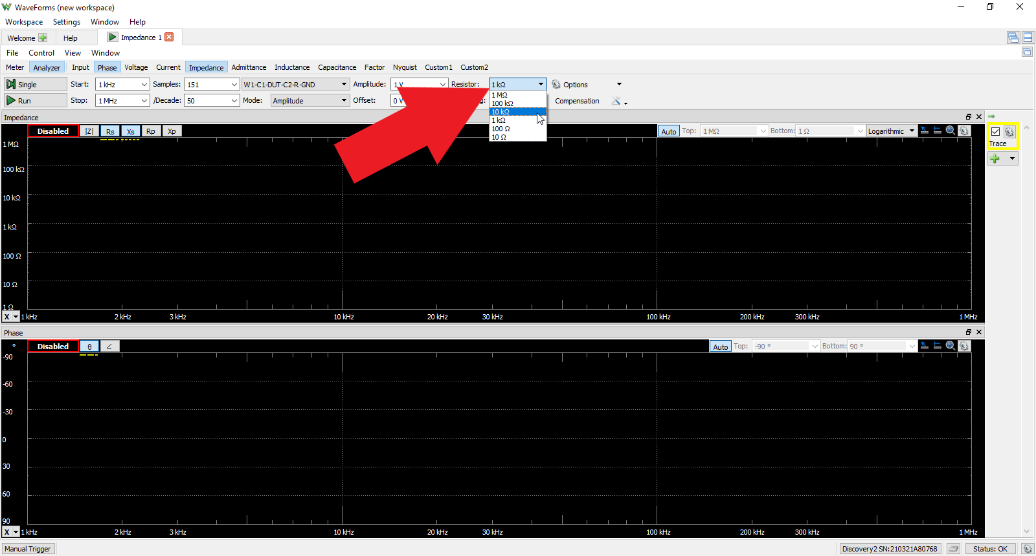This screenshot has width=1036, height=556.
Task: Toggle the |Z| impedance magnitude trace
Action: click(89, 131)
